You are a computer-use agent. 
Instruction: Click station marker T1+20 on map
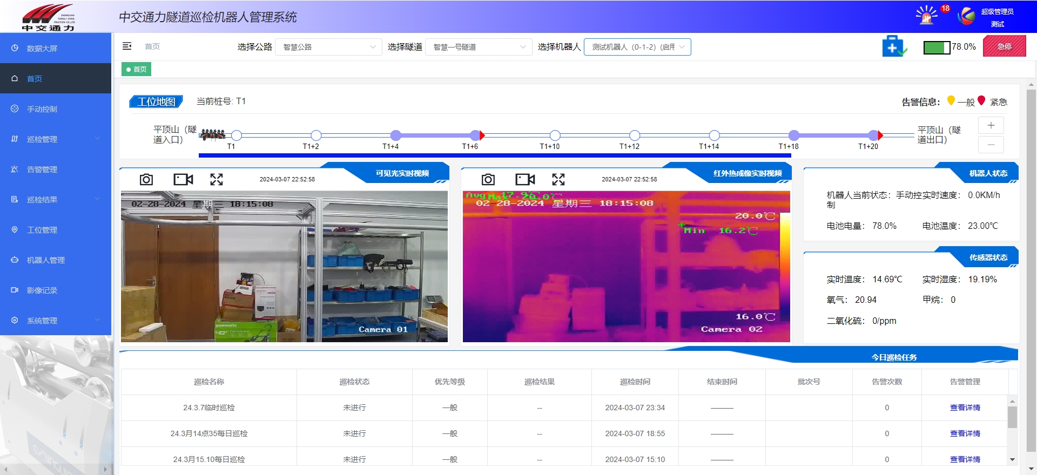pyautogui.click(x=874, y=135)
